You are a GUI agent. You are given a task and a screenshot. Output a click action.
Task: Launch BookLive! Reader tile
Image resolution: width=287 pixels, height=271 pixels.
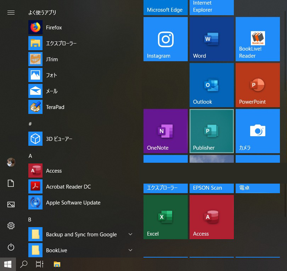258,39
